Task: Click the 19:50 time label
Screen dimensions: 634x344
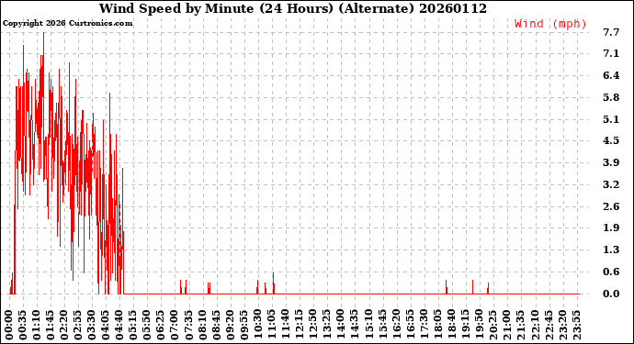Action: tap(480, 325)
